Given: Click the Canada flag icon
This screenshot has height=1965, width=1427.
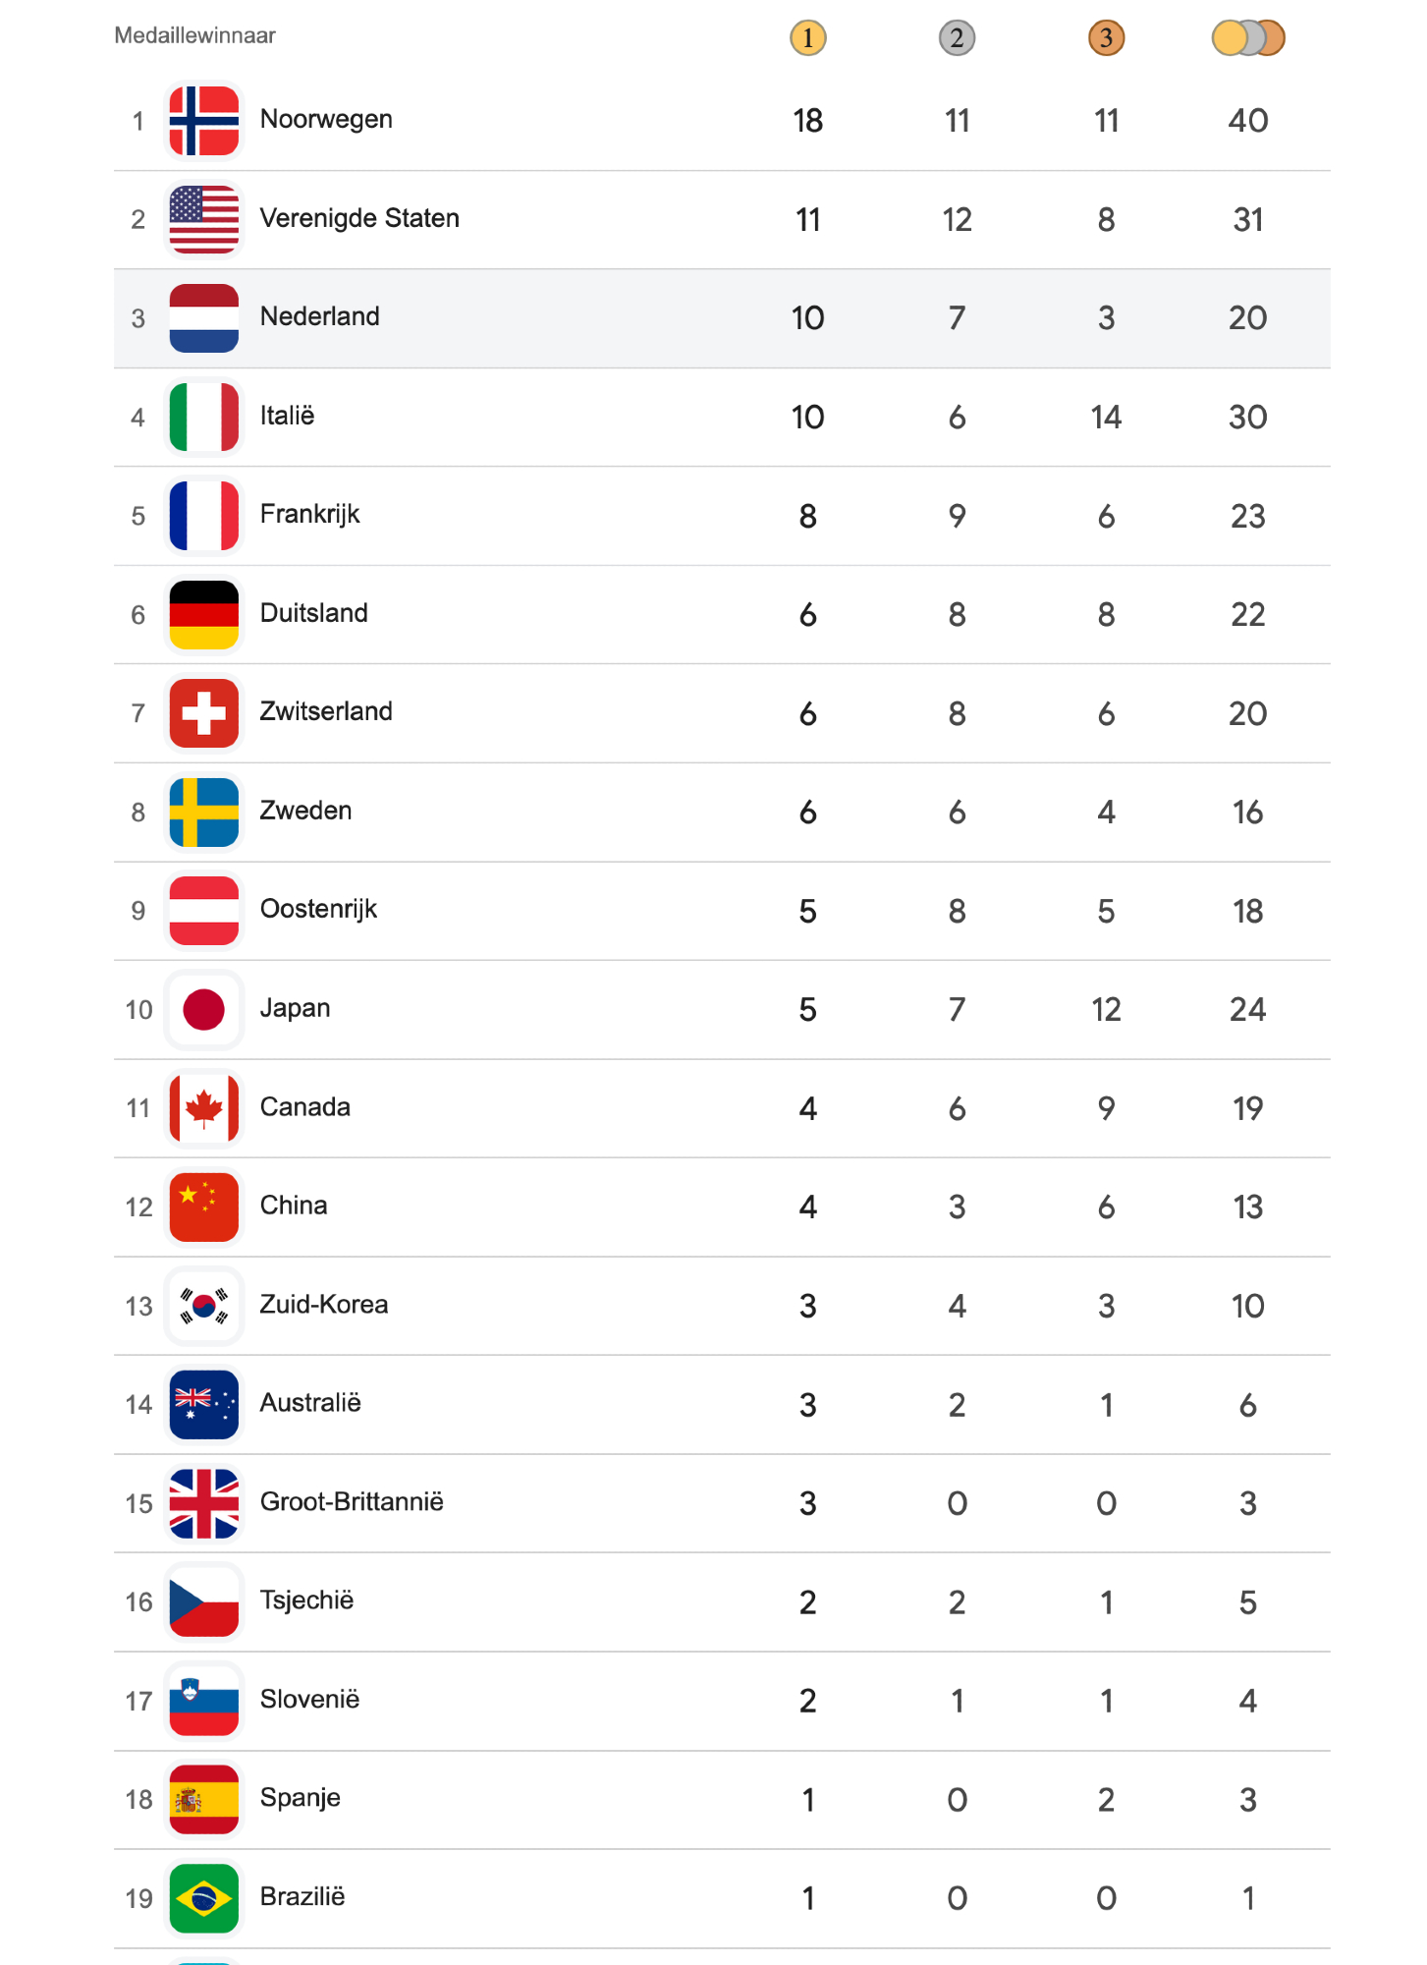Looking at the screenshot, I should [203, 1108].
